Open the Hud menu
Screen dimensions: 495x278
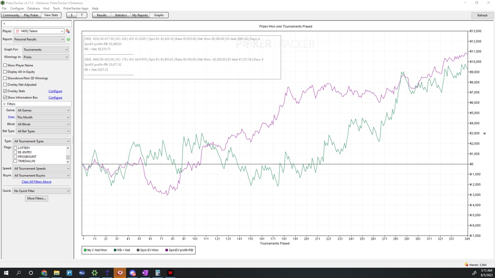tap(46, 8)
